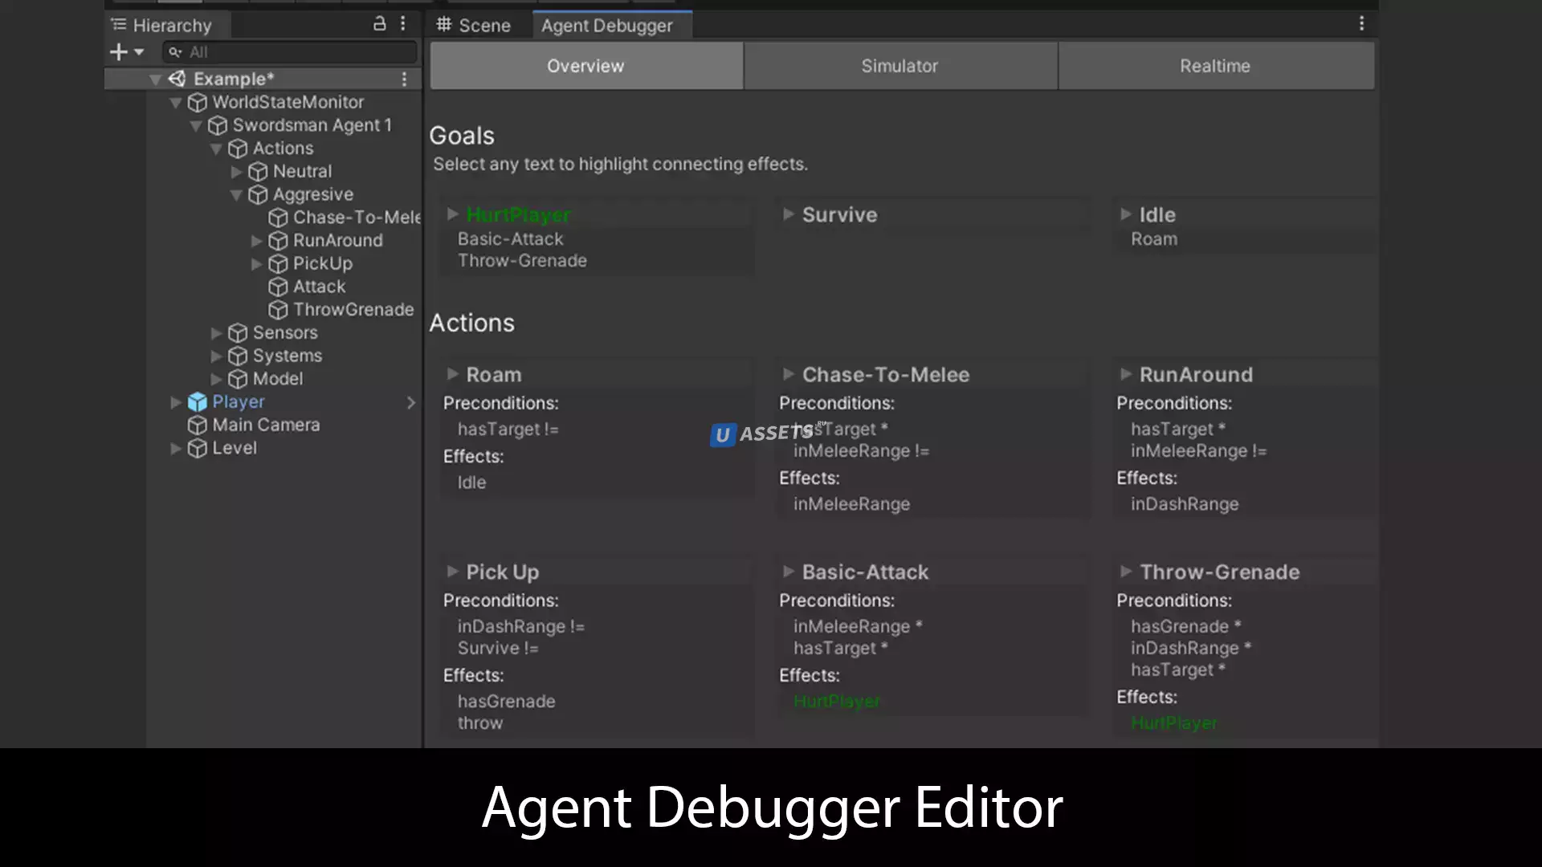
Task: Open the Hierarchy panel three-dot menu
Action: point(403,24)
